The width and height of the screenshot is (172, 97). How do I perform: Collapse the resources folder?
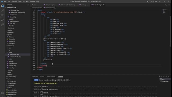pos(11,46)
